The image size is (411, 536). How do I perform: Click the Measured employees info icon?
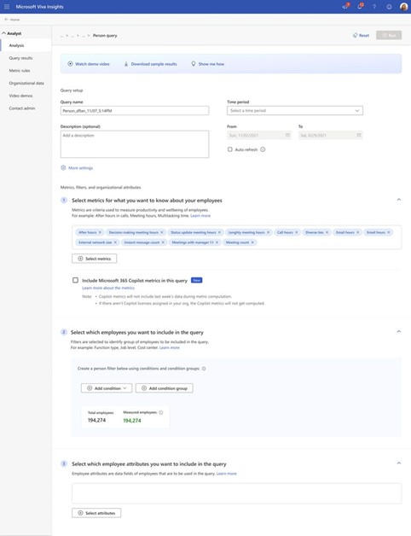point(161,412)
